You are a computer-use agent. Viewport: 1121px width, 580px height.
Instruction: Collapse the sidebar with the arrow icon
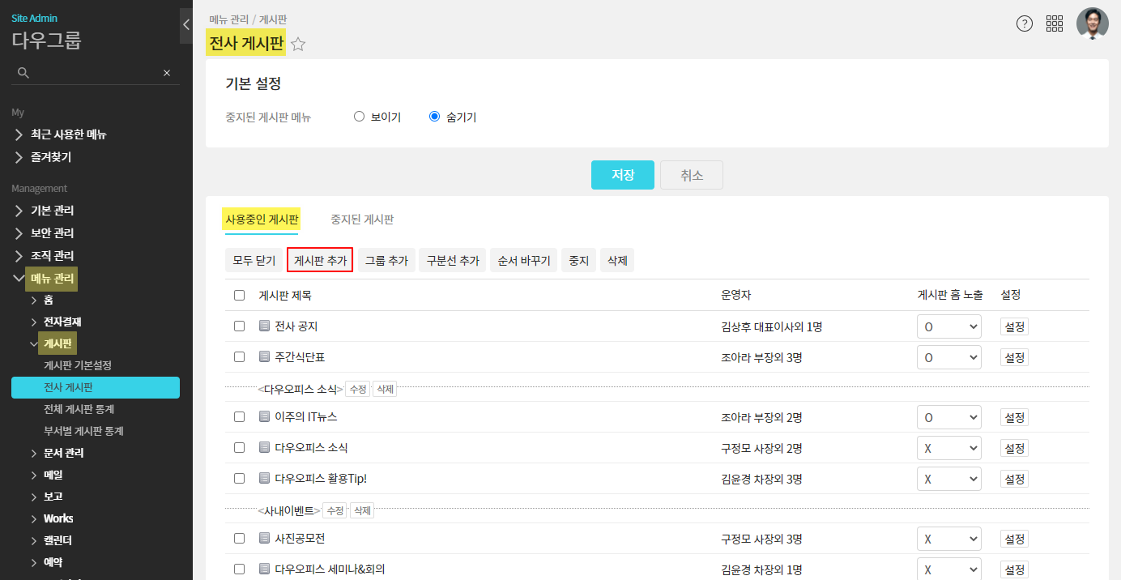185,25
